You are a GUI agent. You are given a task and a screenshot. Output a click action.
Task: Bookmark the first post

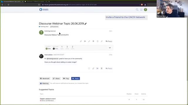tap(93, 41)
